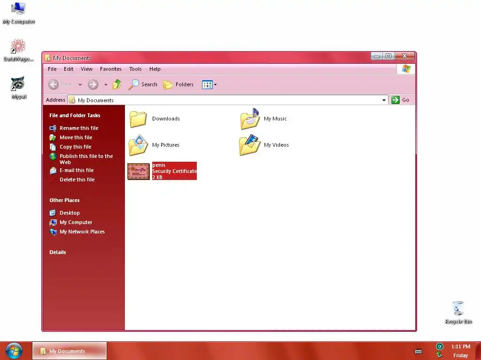Open the View menu
Screen dimensions: 481x360
86,69
